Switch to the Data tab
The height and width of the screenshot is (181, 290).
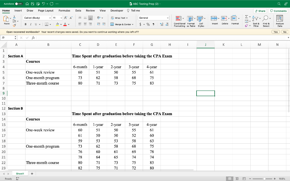[78, 11]
